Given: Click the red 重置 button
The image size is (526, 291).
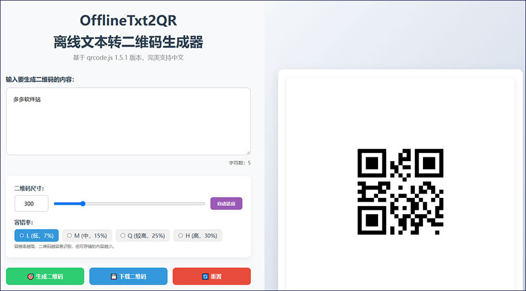Looking at the screenshot, I should coord(211,276).
